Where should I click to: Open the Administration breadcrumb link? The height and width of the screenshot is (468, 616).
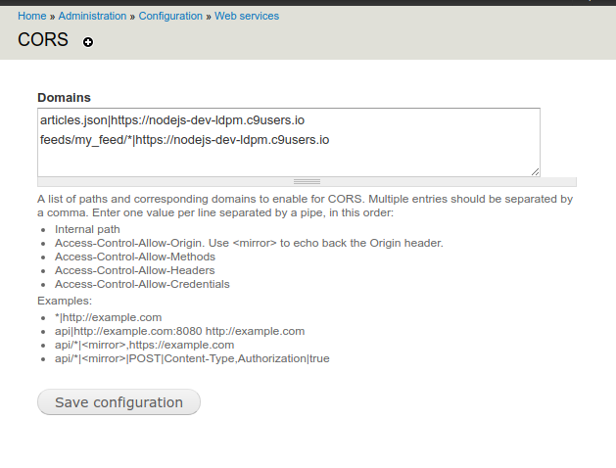92,16
